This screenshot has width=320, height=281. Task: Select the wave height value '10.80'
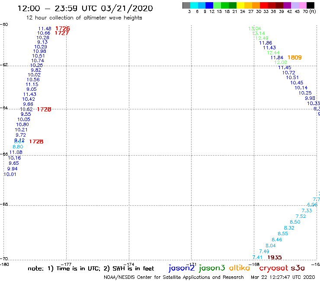(22, 125)
